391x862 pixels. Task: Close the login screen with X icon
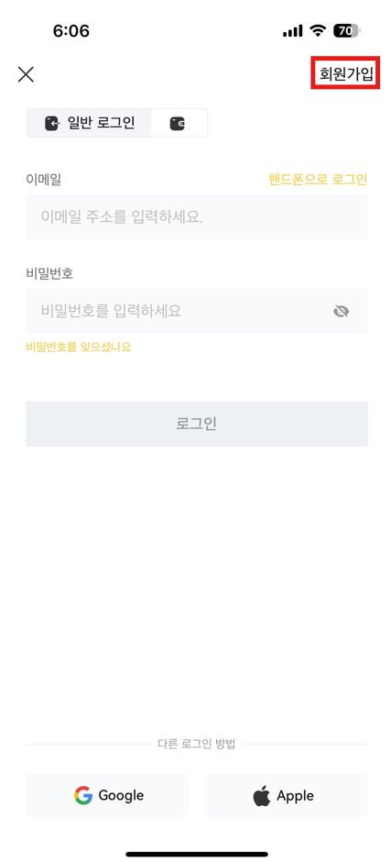pos(26,75)
